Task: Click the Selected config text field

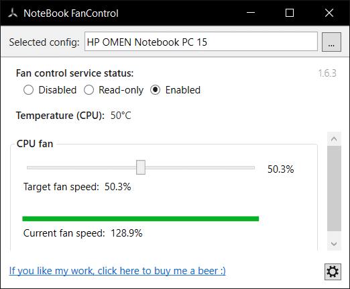Action: click(x=201, y=42)
